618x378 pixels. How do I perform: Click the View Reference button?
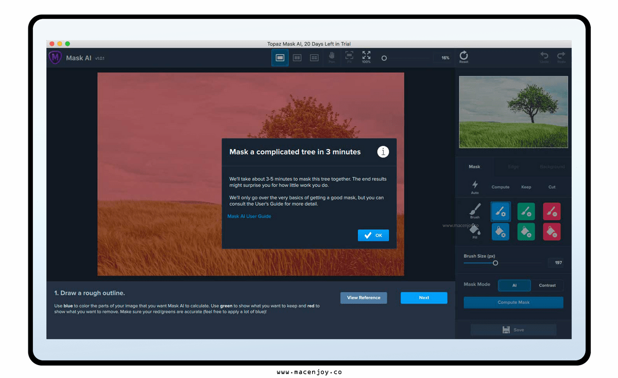(364, 298)
